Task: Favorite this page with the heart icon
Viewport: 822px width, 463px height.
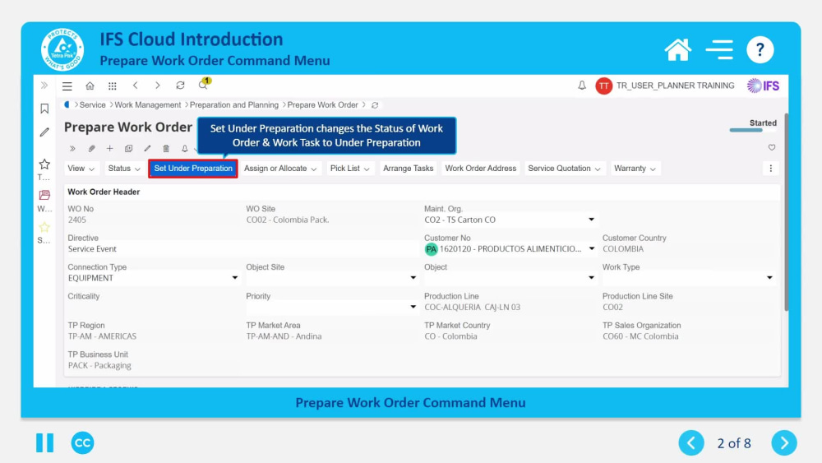Action: coord(772,147)
